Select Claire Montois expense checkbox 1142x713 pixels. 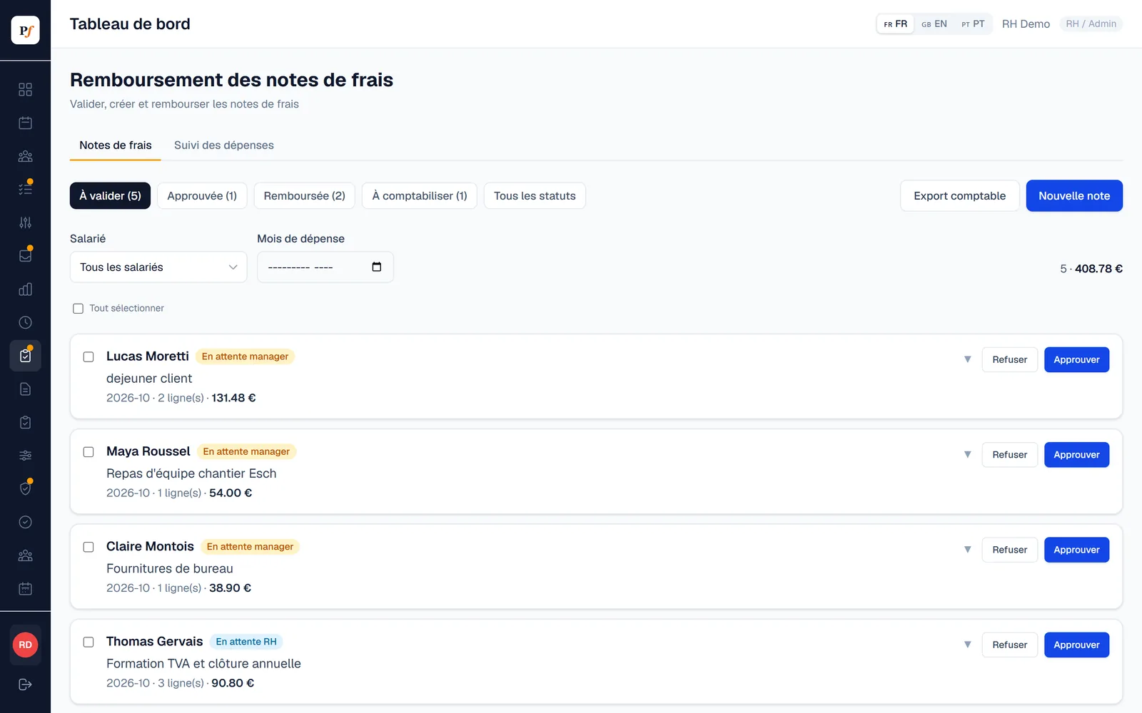pos(89,547)
